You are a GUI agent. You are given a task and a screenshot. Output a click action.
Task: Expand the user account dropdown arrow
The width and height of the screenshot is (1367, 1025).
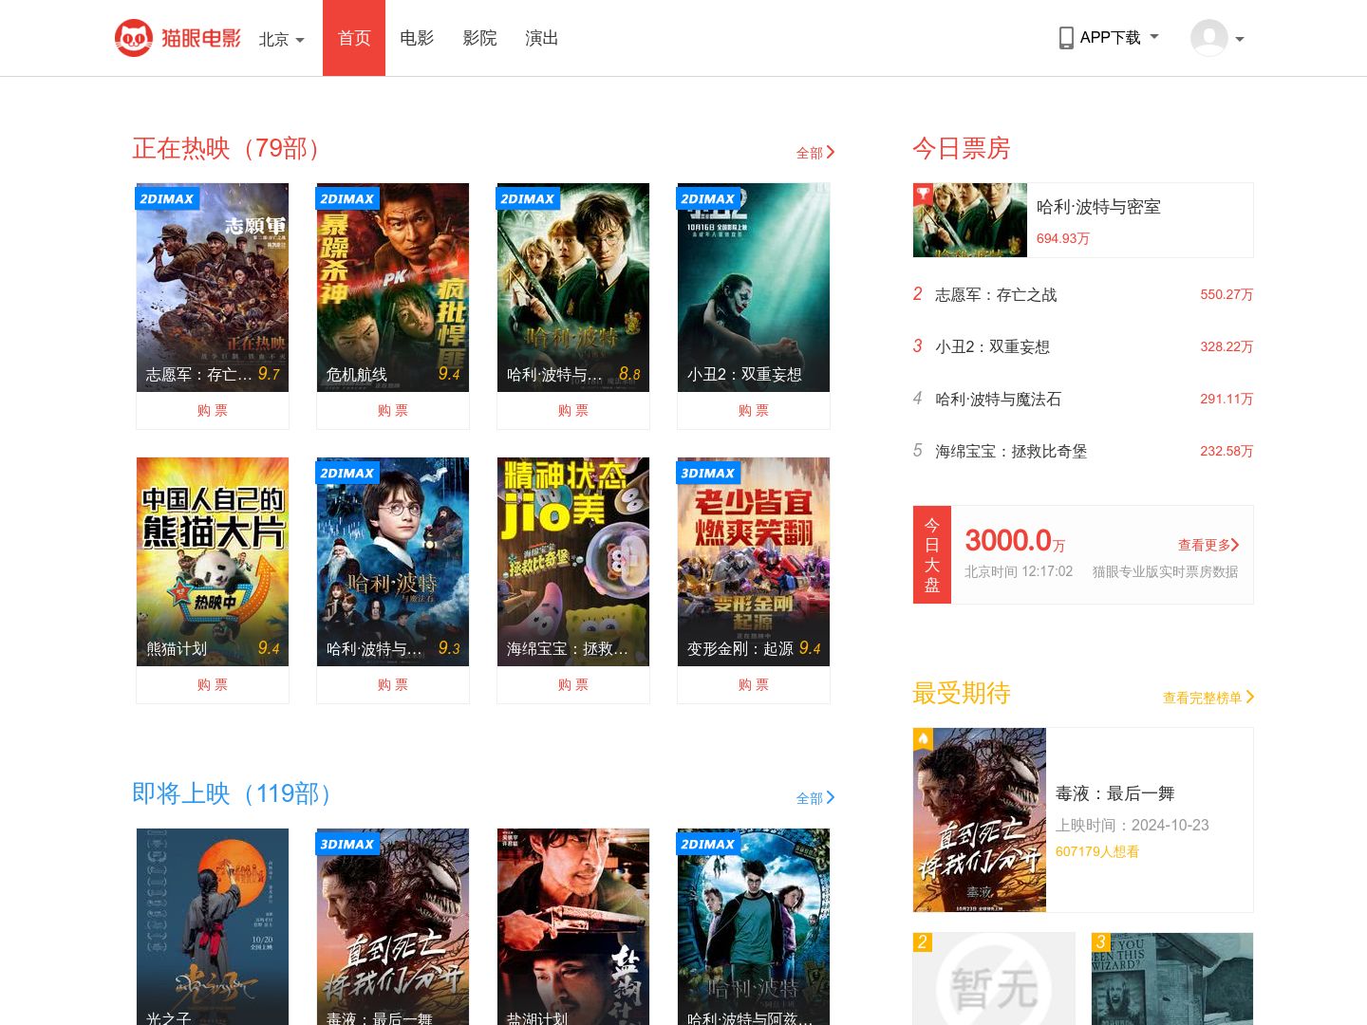pos(1240,40)
